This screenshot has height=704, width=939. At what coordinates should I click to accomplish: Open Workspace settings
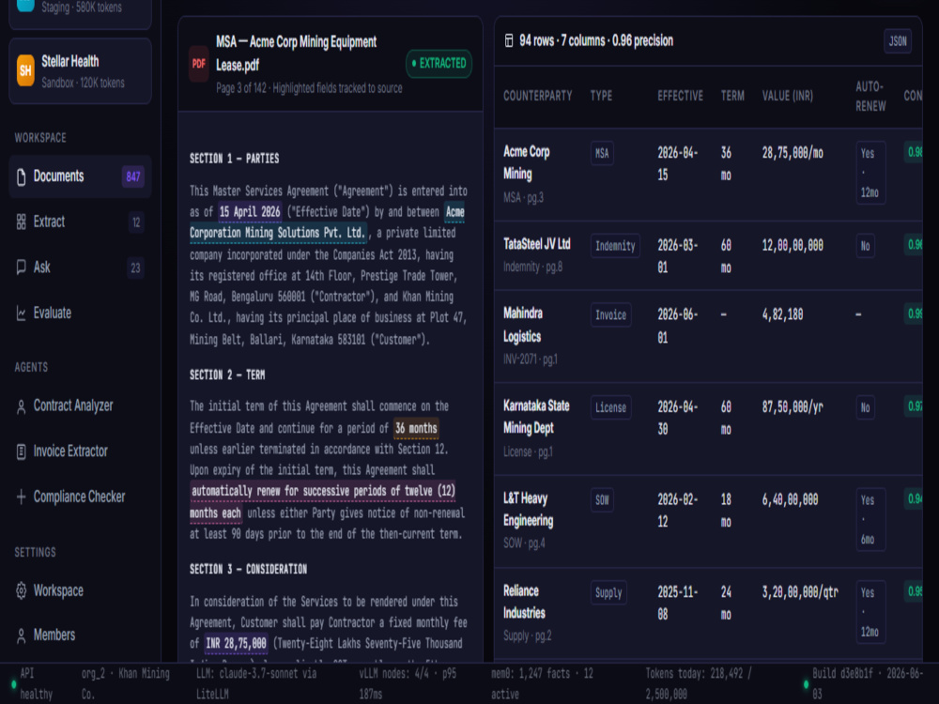(x=80, y=590)
